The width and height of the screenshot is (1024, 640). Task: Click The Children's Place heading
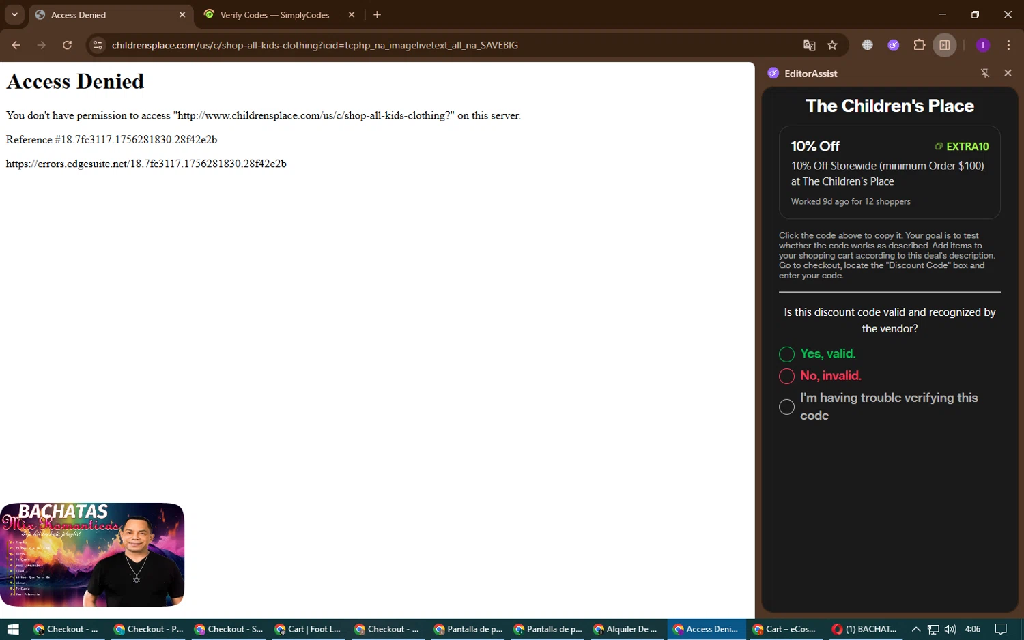point(890,106)
